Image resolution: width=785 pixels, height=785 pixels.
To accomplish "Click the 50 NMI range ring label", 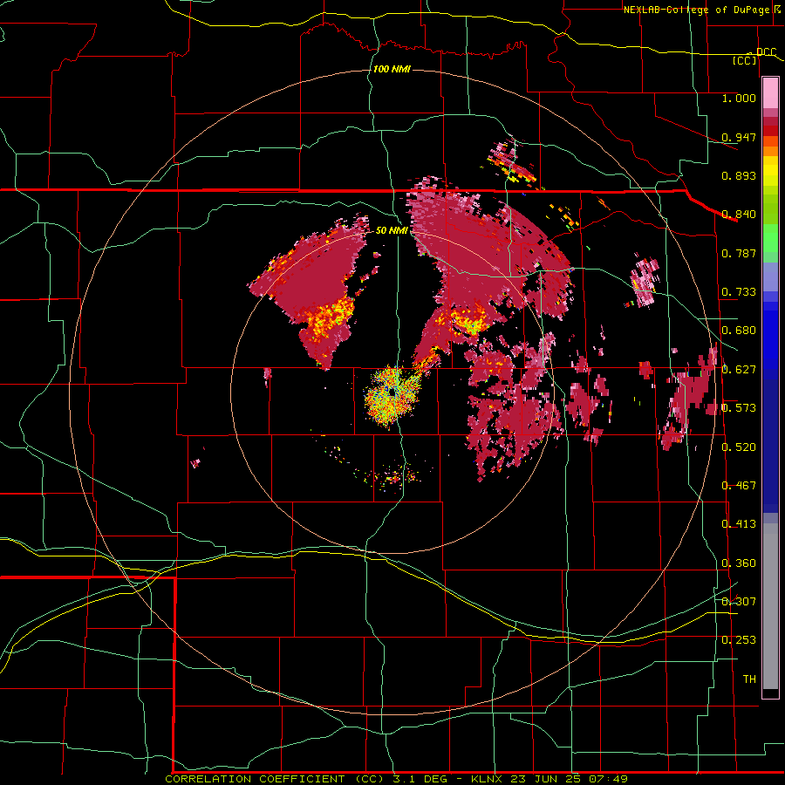I will coord(392,230).
